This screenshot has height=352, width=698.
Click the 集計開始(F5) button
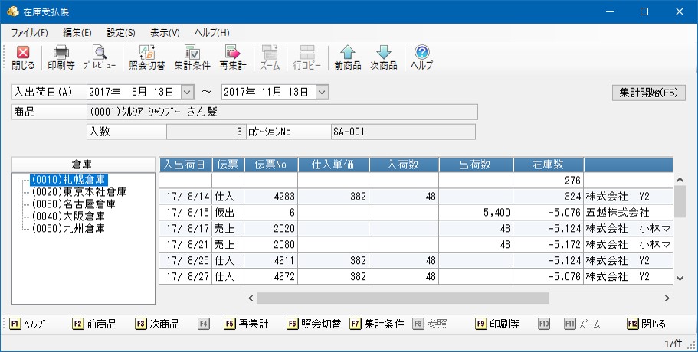[x=649, y=93]
